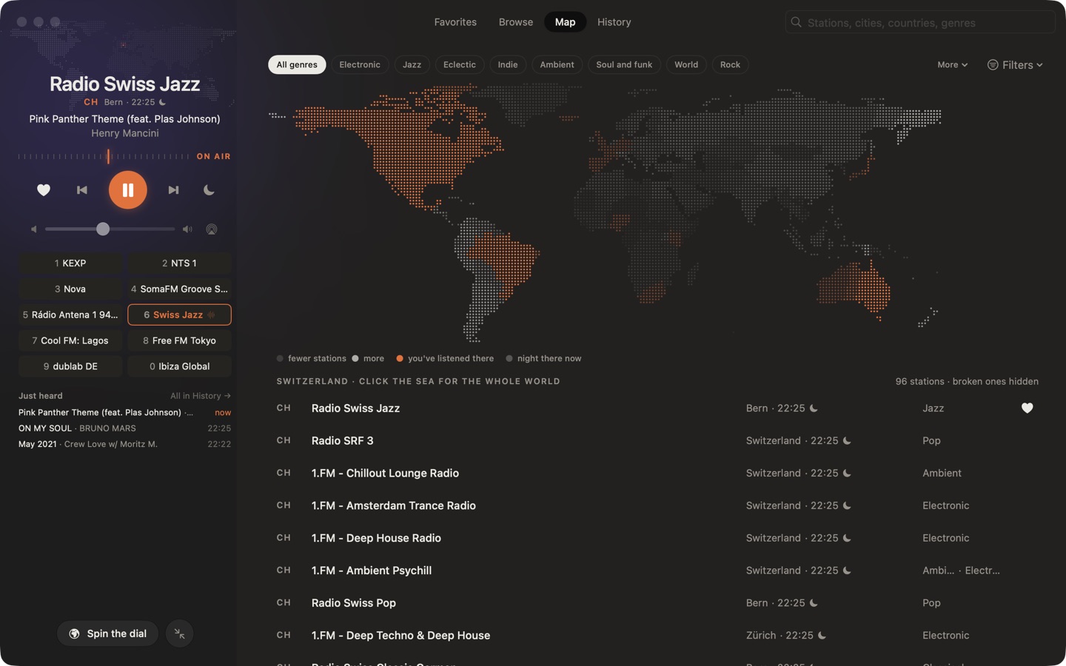Select 1.FM - Amsterdam Trance Radio row
1066x666 pixels.
(x=657, y=505)
